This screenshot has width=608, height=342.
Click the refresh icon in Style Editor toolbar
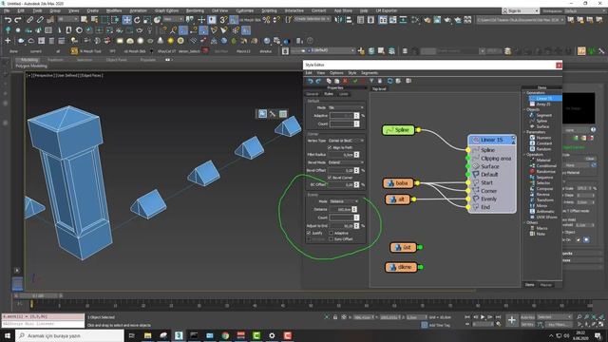(389, 81)
